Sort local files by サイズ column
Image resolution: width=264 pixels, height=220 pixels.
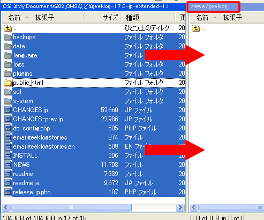click(x=110, y=18)
